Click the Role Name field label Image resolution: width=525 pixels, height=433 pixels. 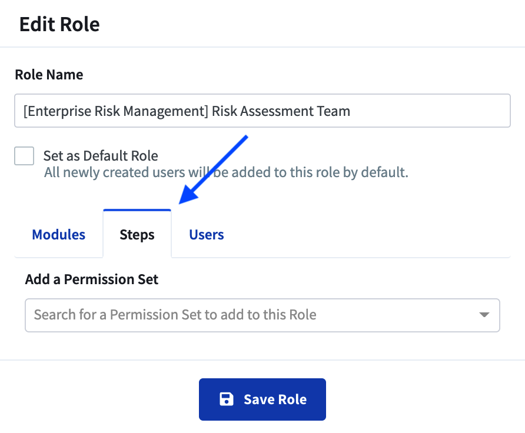coord(49,74)
